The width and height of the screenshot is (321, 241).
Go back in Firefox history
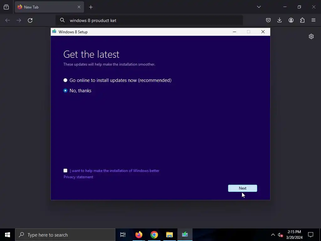[x=8, y=20]
